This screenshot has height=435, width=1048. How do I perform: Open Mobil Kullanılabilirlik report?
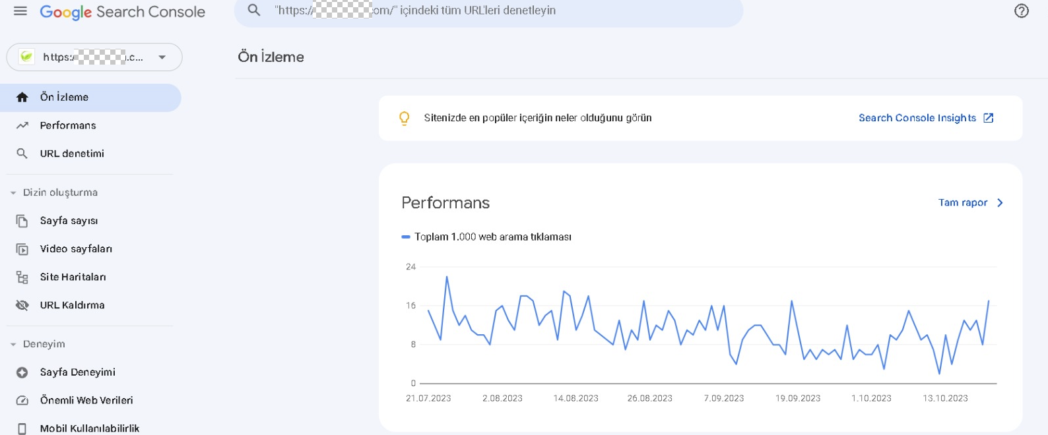coord(90,428)
